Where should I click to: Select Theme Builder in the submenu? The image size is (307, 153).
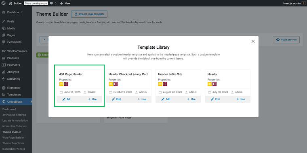(x=12, y=132)
